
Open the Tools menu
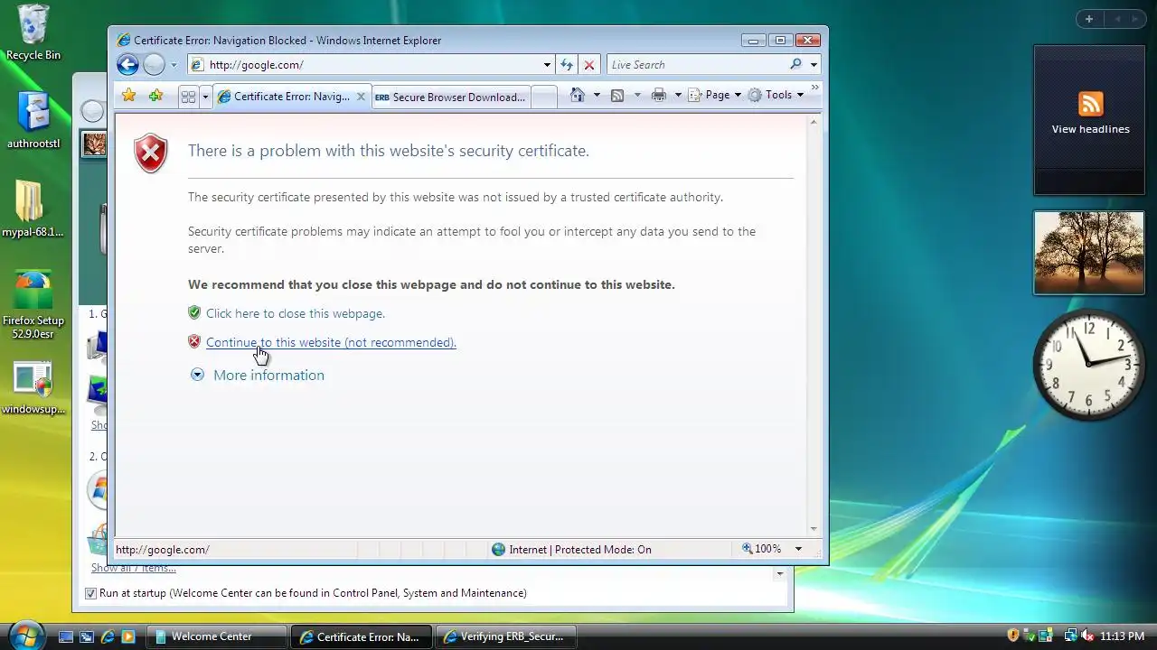(776, 95)
